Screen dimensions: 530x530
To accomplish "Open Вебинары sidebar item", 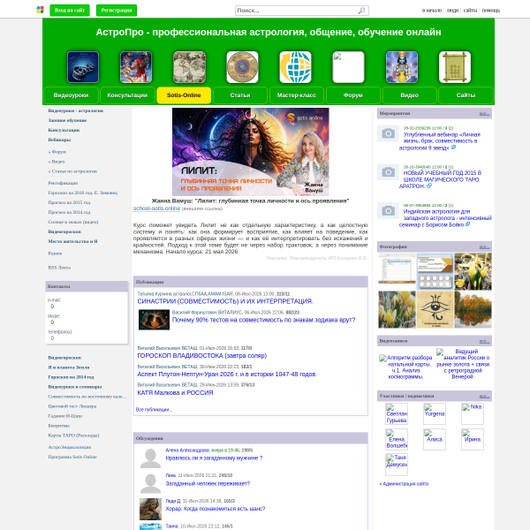I will [59, 140].
